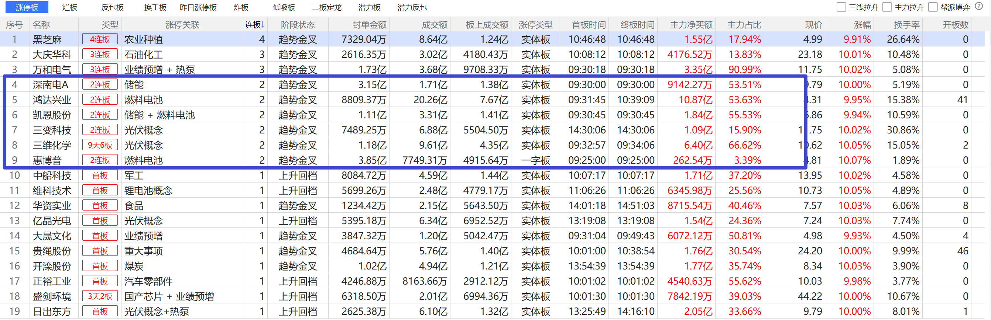Click the 90.99% 主力占比 cell

click(745, 70)
